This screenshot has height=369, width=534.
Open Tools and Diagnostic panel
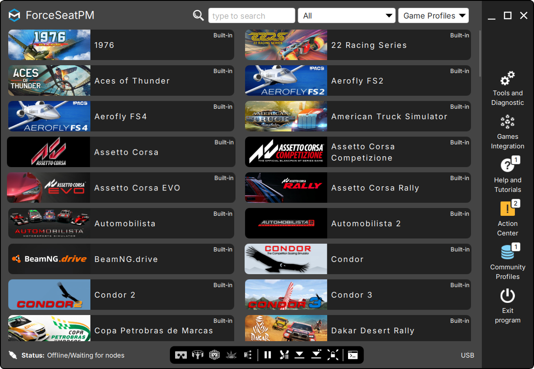(x=507, y=89)
